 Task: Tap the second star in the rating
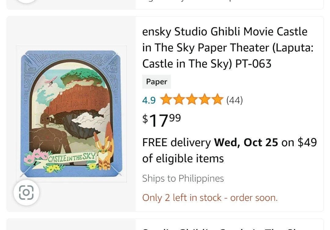tap(180, 100)
